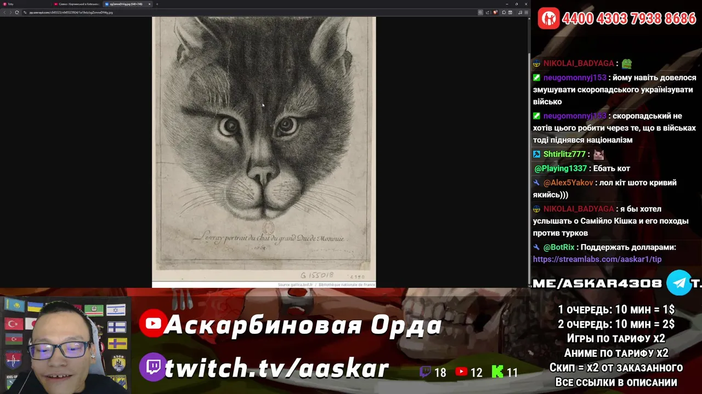Click the card number 4400 4303 7938 8686
Image resolution: width=702 pixels, height=394 pixels.
[629, 18]
